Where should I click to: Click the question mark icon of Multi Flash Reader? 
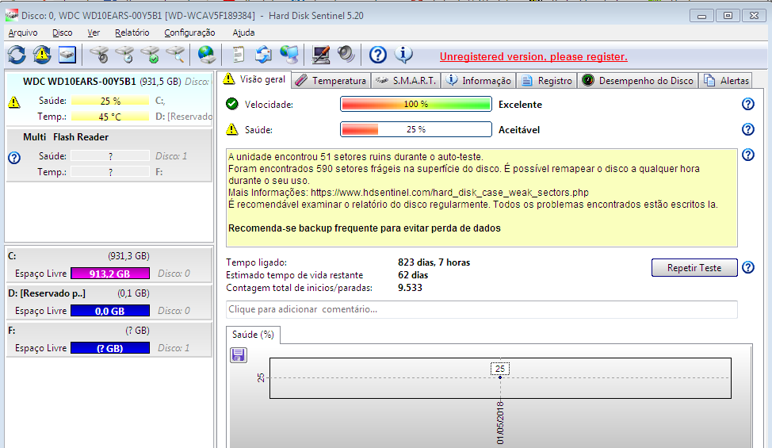14,158
